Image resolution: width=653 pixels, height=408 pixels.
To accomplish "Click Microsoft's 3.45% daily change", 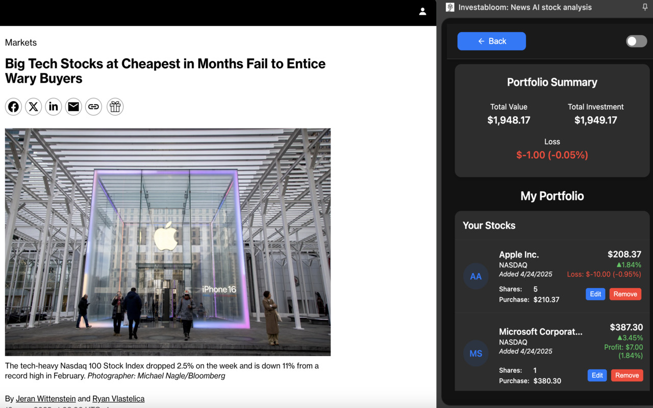I will (x=630, y=338).
